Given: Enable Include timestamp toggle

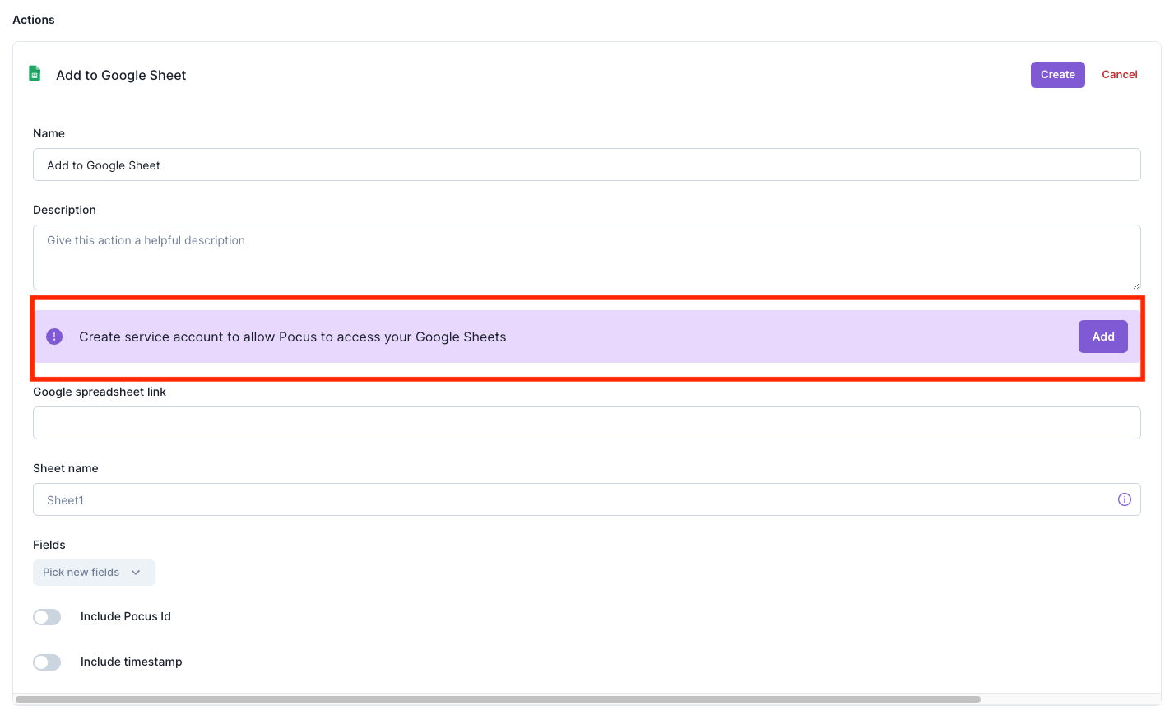Looking at the screenshot, I should point(47,662).
